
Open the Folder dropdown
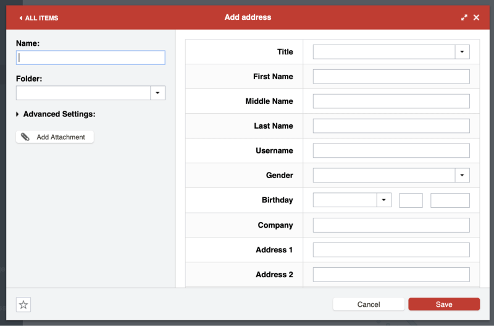(x=157, y=93)
